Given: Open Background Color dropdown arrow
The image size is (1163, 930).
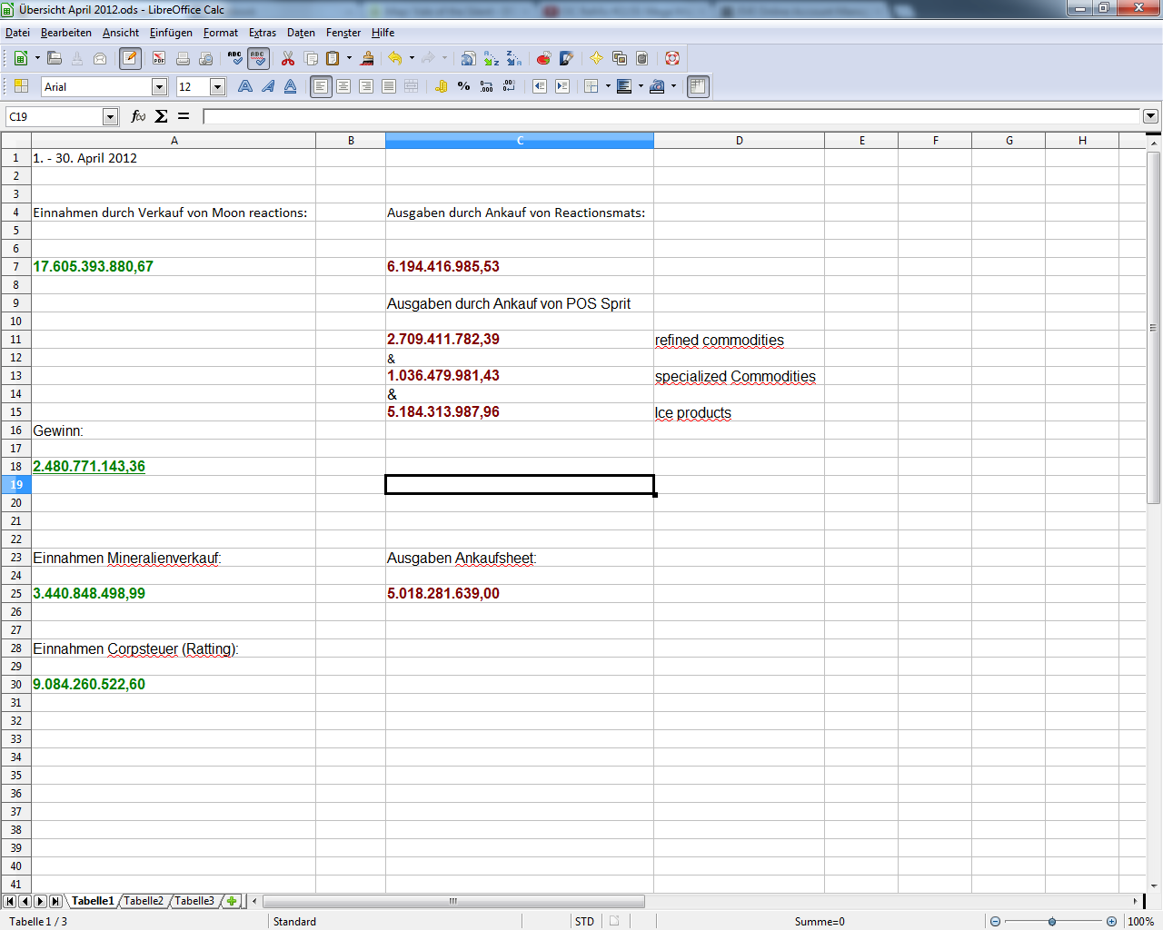Looking at the screenshot, I should point(673,86).
